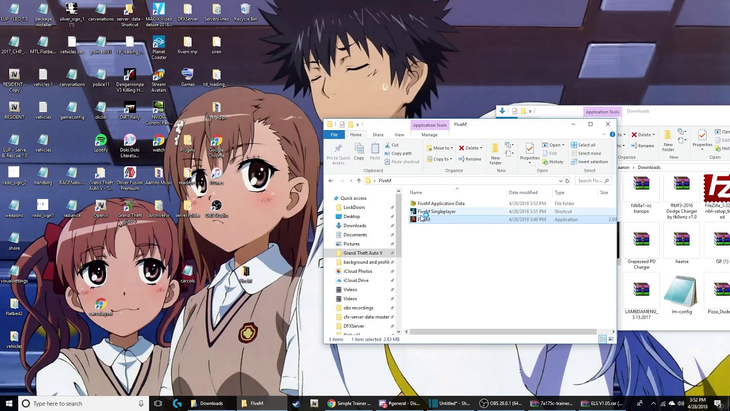The width and height of the screenshot is (730, 411).
Task: Open the Spotify desktop shortcut
Action: pyautogui.click(x=101, y=143)
